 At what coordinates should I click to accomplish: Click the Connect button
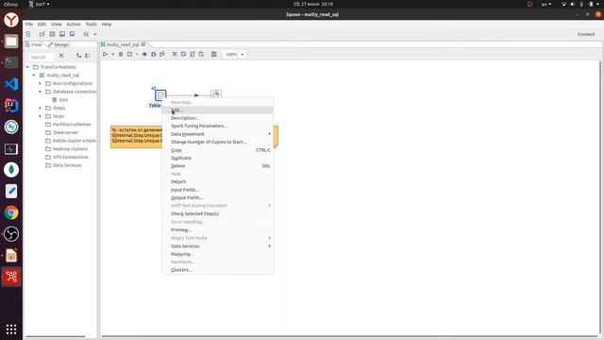pos(586,34)
